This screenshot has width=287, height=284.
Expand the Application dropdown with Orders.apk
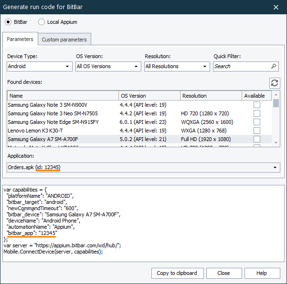pos(143,167)
